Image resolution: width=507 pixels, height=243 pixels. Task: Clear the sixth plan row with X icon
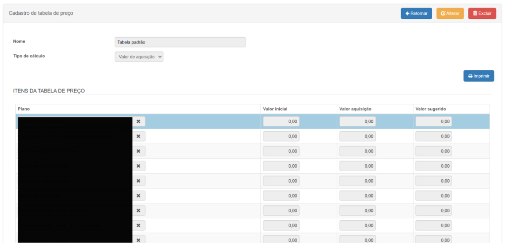click(139, 195)
